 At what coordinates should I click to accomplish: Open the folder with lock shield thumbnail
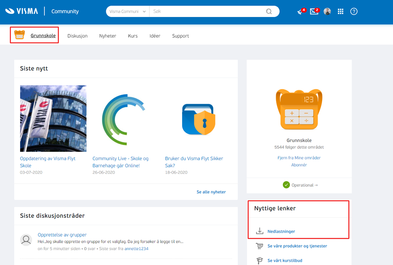point(199,119)
